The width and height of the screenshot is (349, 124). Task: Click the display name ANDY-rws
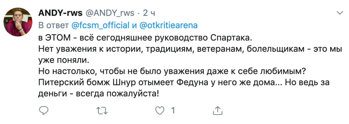60,13
